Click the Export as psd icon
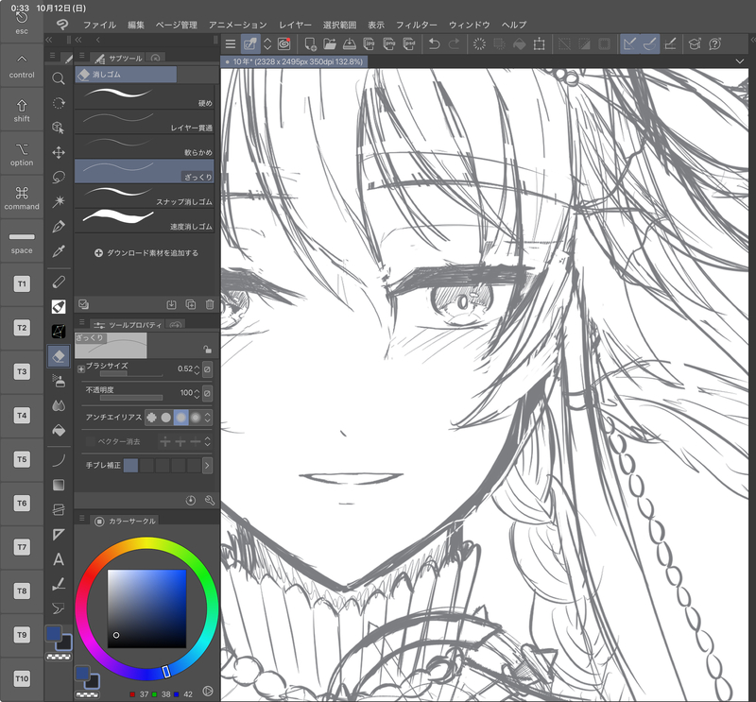756x702 pixels. pyautogui.click(x=409, y=44)
